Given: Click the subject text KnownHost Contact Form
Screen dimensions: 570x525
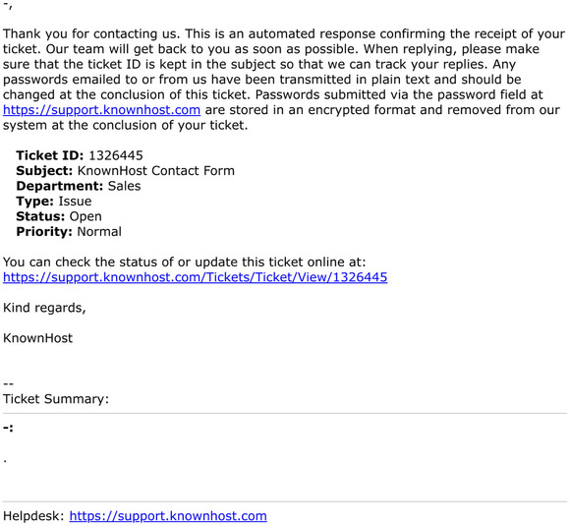Looking at the screenshot, I should (156, 171).
